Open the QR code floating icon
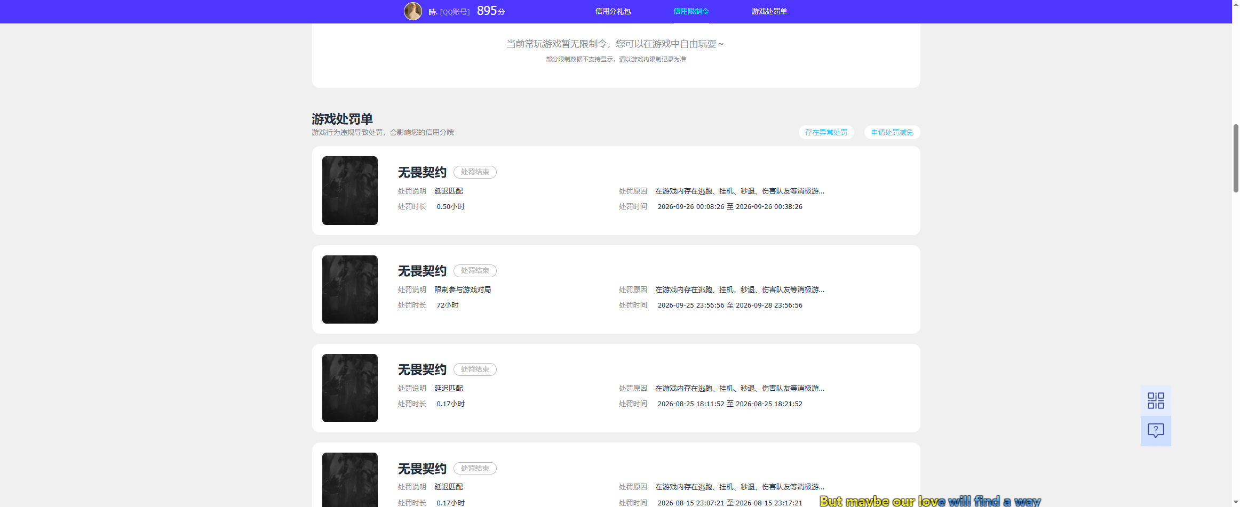The width and height of the screenshot is (1240, 507). click(1156, 400)
